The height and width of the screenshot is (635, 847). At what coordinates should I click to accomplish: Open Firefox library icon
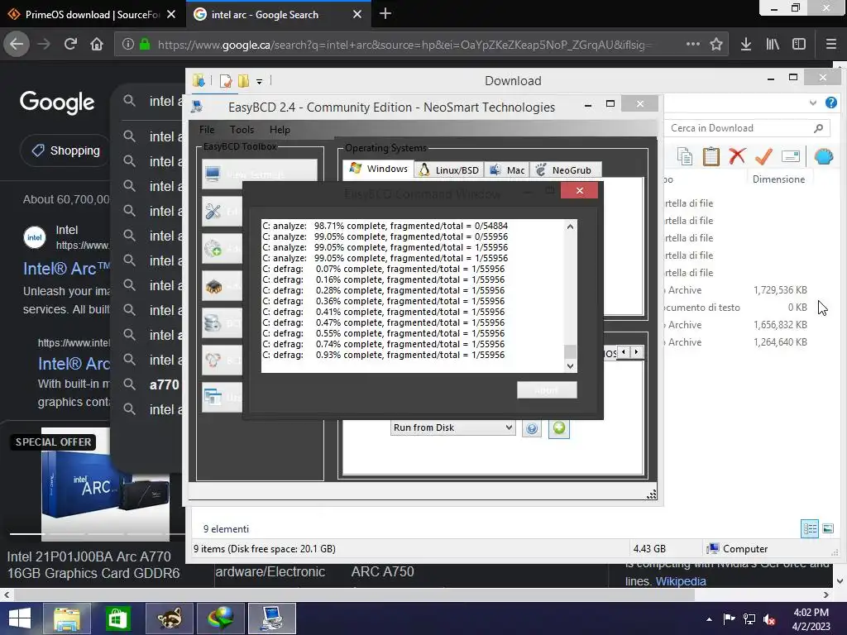[773, 45]
